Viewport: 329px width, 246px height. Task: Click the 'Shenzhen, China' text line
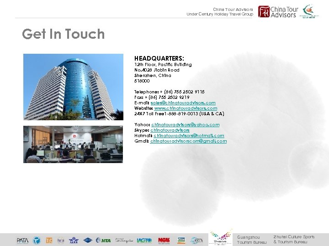(x=153, y=76)
